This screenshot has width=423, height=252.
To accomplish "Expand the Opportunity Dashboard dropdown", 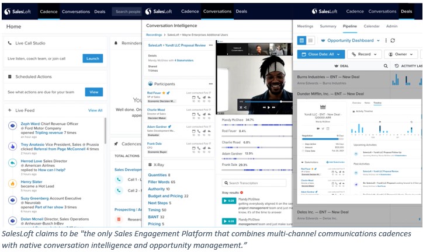I will (378, 41).
